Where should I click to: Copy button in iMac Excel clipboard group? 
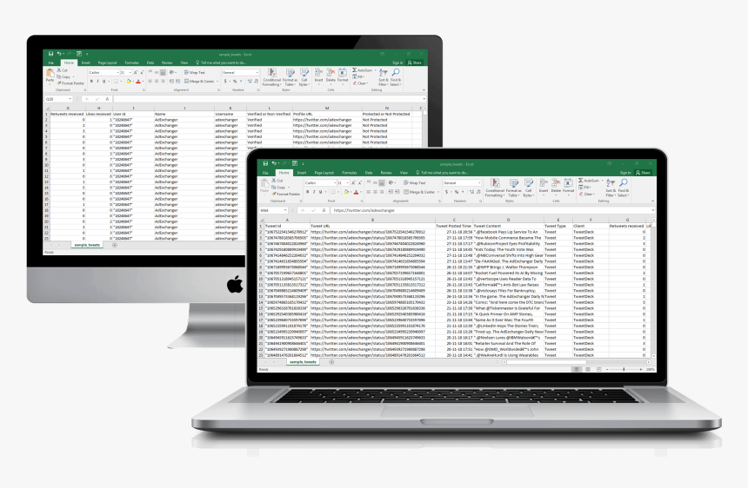[x=63, y=76]
